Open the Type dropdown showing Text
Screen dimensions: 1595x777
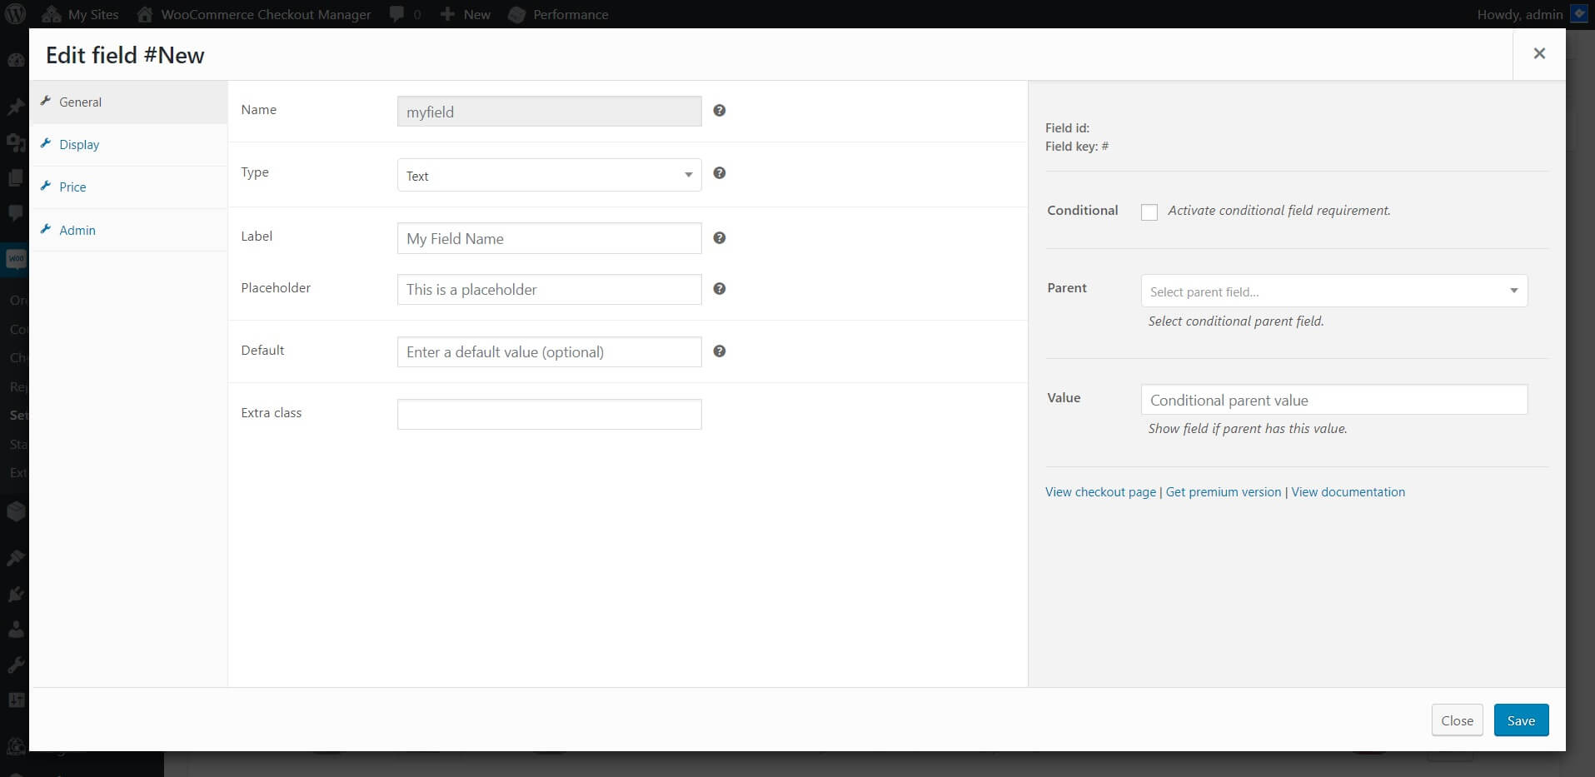coord(550,175)
